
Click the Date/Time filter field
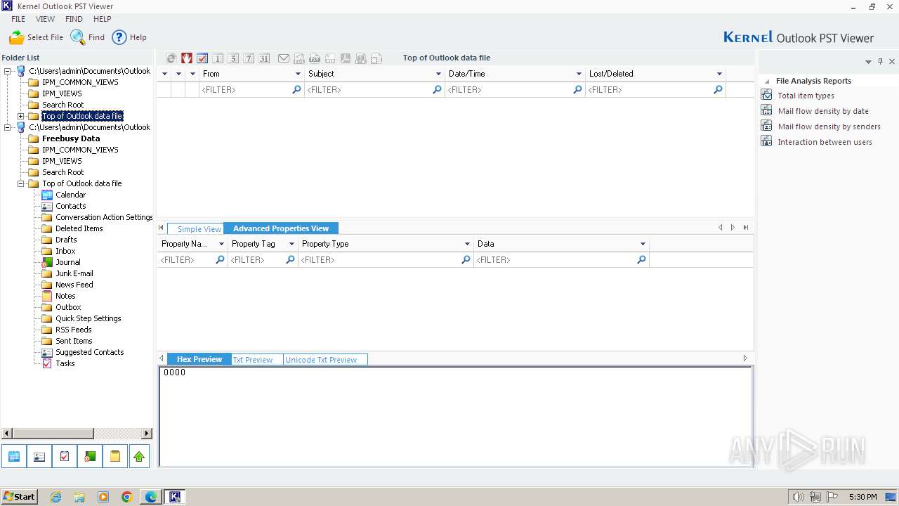515,90
